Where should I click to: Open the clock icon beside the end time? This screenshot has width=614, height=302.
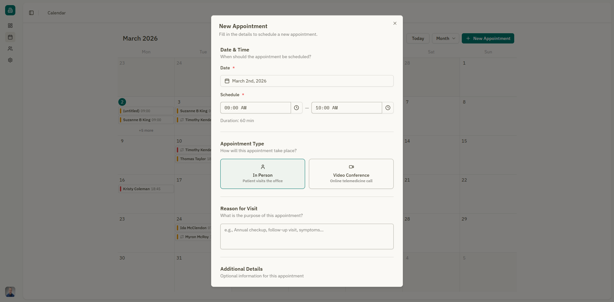click(x=388, y=108)
